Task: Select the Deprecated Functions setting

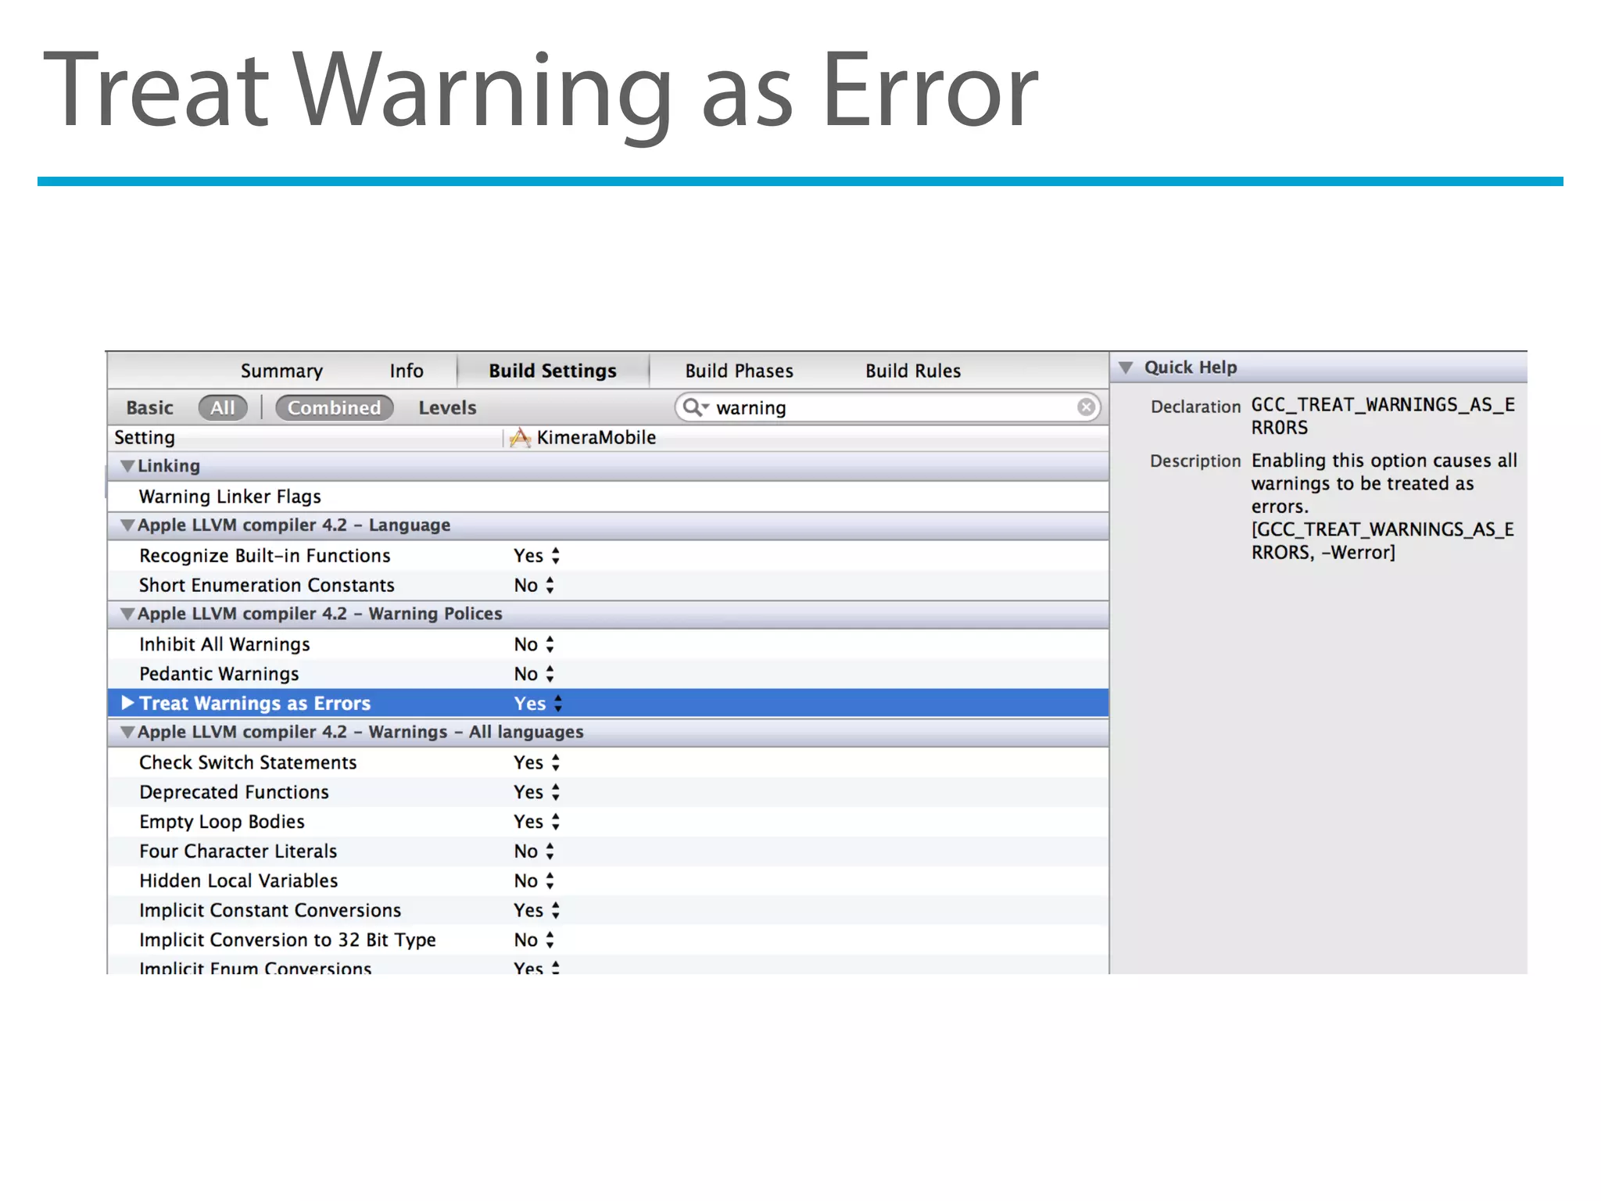Action: pos(234,792)
